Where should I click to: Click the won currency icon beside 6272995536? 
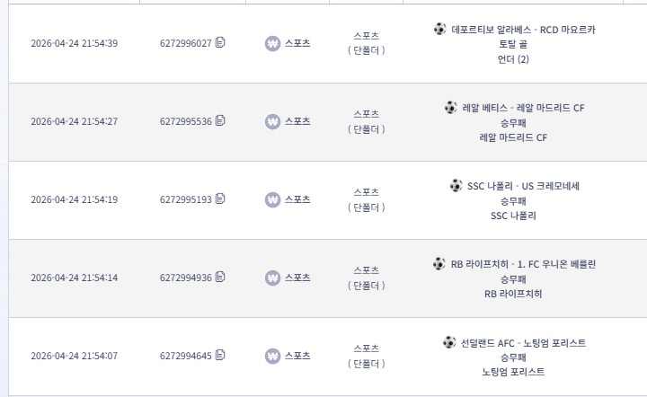coord(272,121)
